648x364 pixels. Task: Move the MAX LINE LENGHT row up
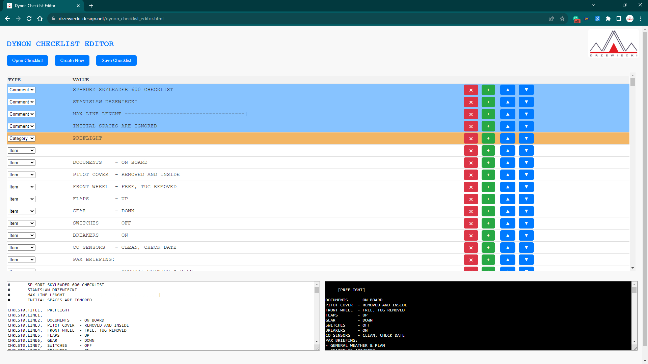[508, 114]
